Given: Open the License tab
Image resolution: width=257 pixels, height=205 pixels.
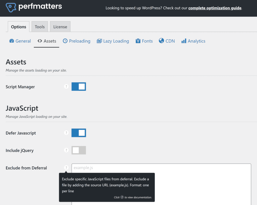Looking at the screenshot, I should (60, 27).
